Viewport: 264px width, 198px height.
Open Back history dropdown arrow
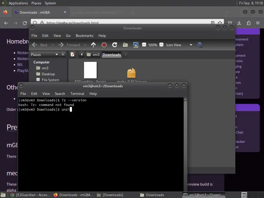(x=53, y=45)
